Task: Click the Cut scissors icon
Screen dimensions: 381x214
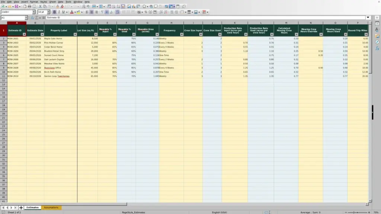Action: click(40, 6)
